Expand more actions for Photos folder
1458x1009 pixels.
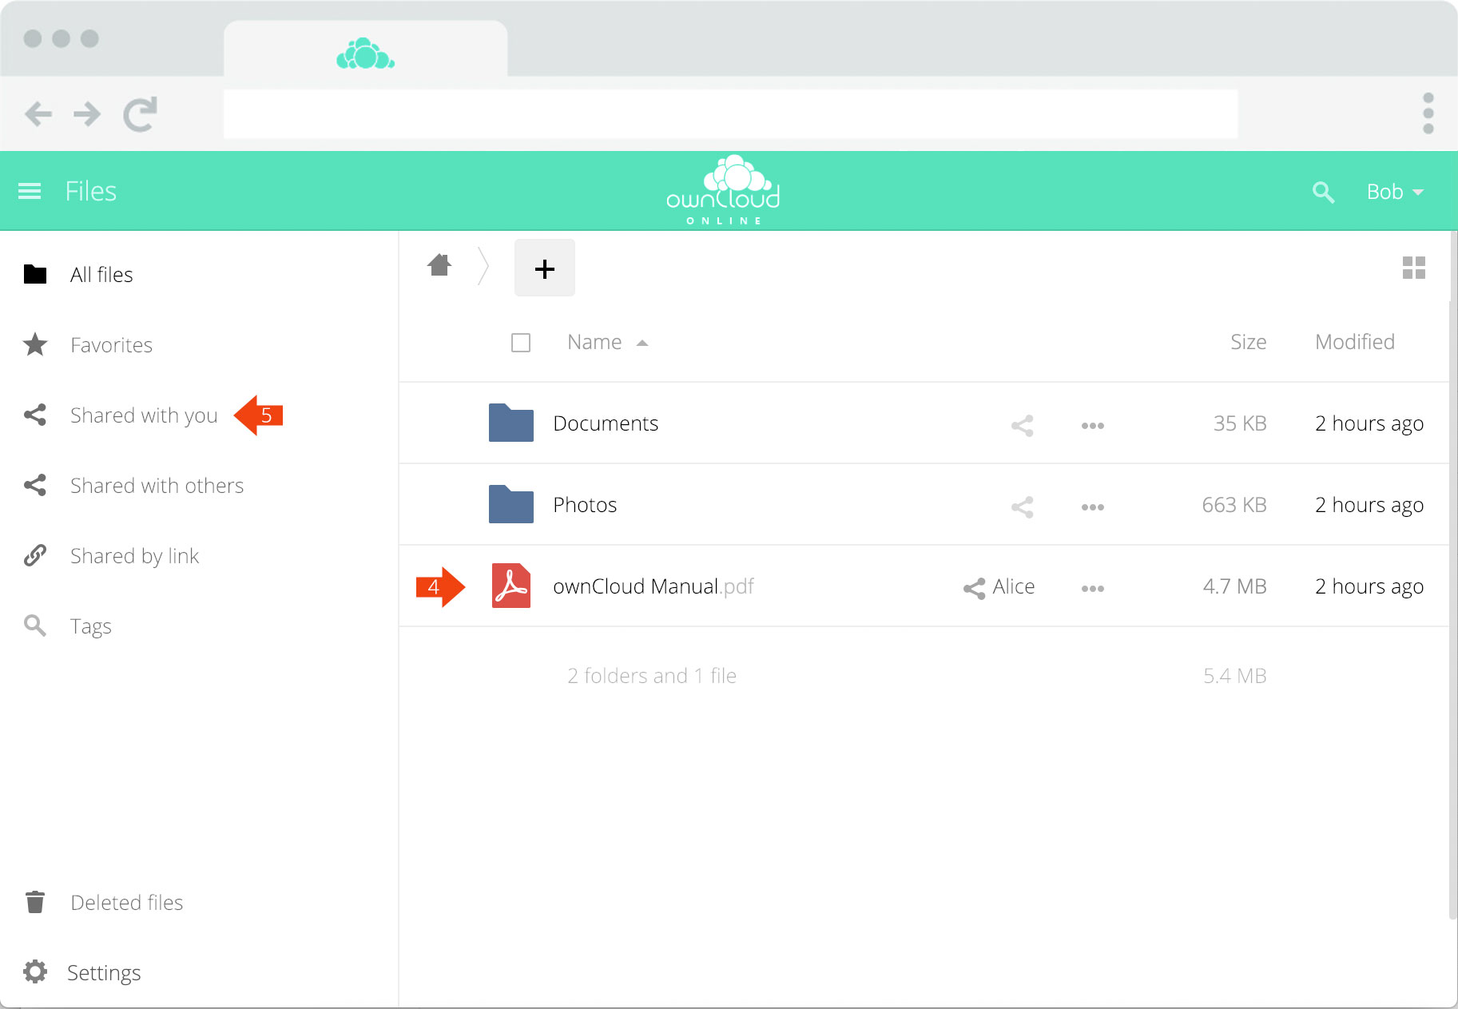click(1092, 506)
